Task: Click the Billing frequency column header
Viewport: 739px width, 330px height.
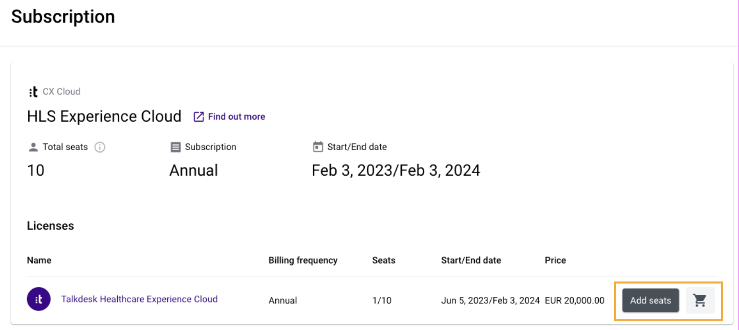Action: [302, 260]
